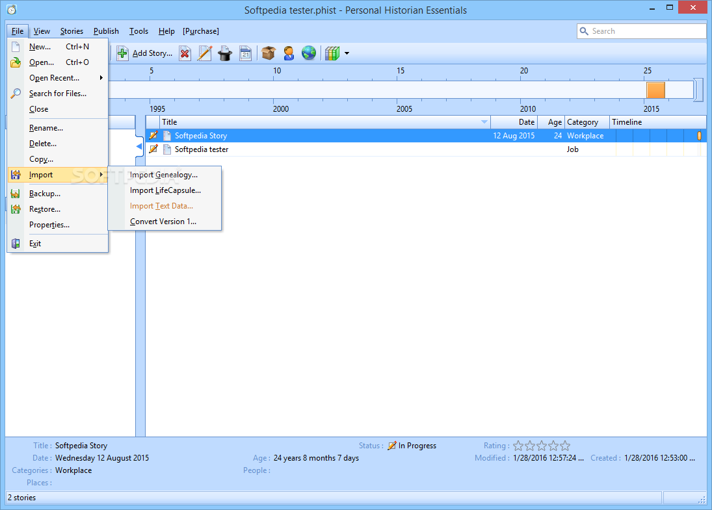Select Rename... in the File menu
The image size is (712, 510).
[x=58, y=128]
